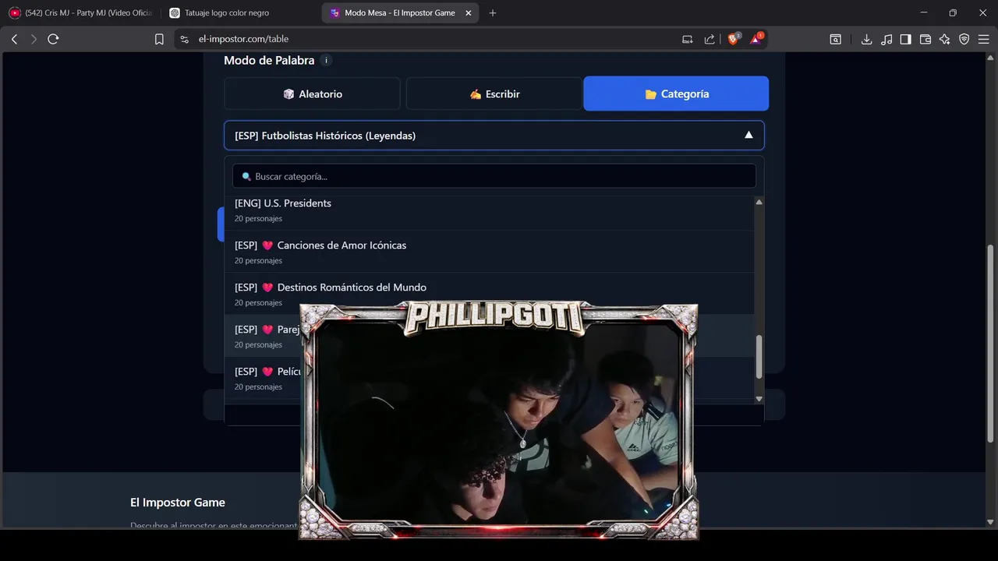
Task: Open Brave Shields lion icon
Action: pos(733,38)
